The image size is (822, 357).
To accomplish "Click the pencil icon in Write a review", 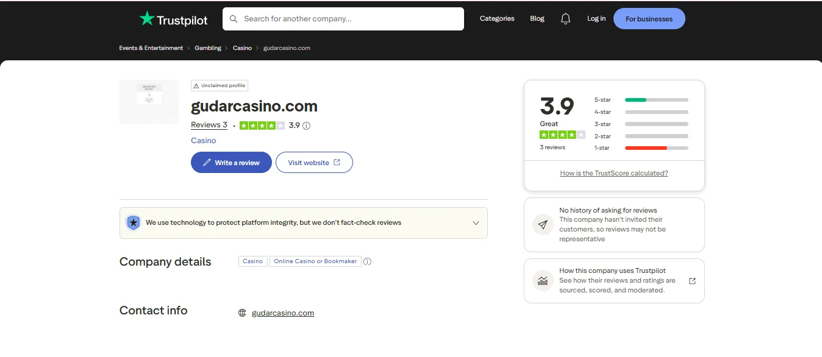I will pyautogui.click(x=207, y=163).
